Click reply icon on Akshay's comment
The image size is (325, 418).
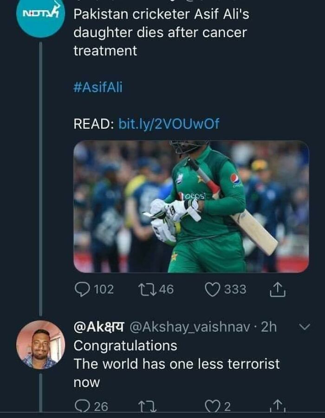(x=82, y=407)
